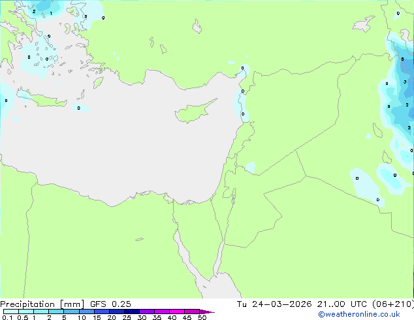Click the "21..00 UTC" time text
This screenshot has height=320, width=414.
click(342, 304)
